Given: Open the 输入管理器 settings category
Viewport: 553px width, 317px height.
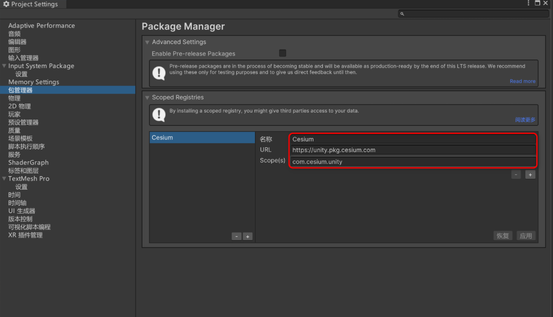Looking at the screenshot, I should (23, 58).
